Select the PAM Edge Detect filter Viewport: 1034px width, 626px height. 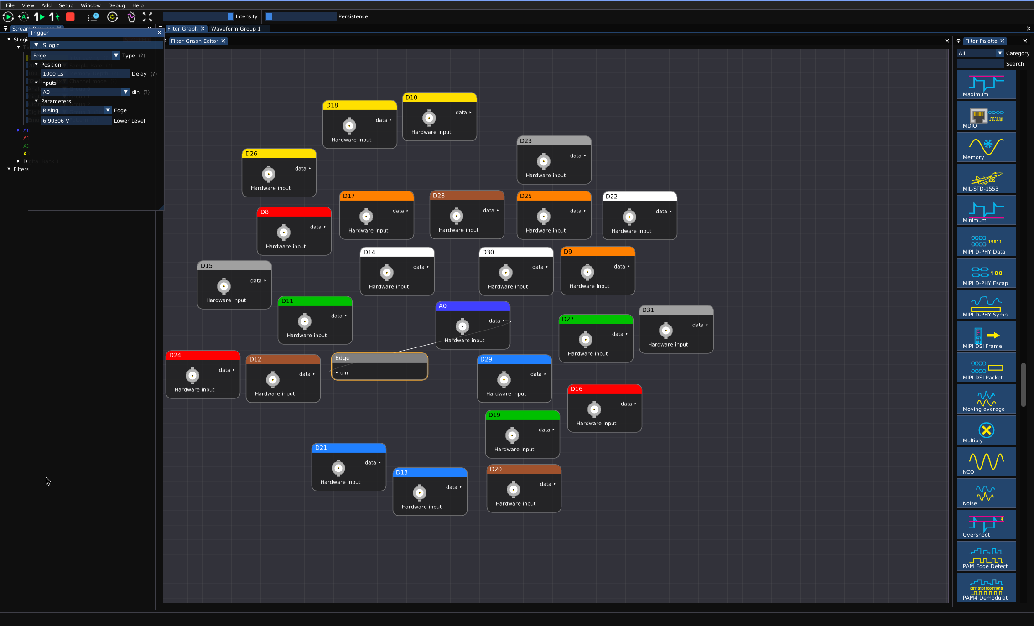click(986, 556)
